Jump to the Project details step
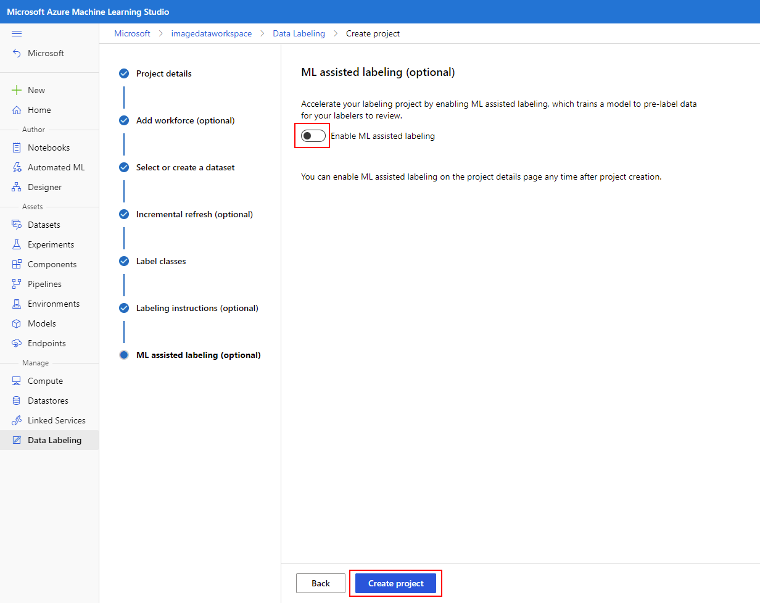The image size is (760, 603). [164, 73]
